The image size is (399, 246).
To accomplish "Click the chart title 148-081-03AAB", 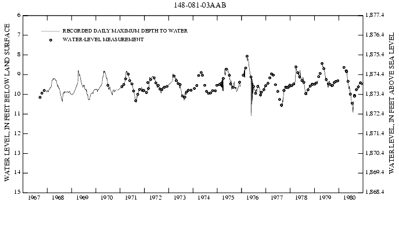I will pos(200,5).
